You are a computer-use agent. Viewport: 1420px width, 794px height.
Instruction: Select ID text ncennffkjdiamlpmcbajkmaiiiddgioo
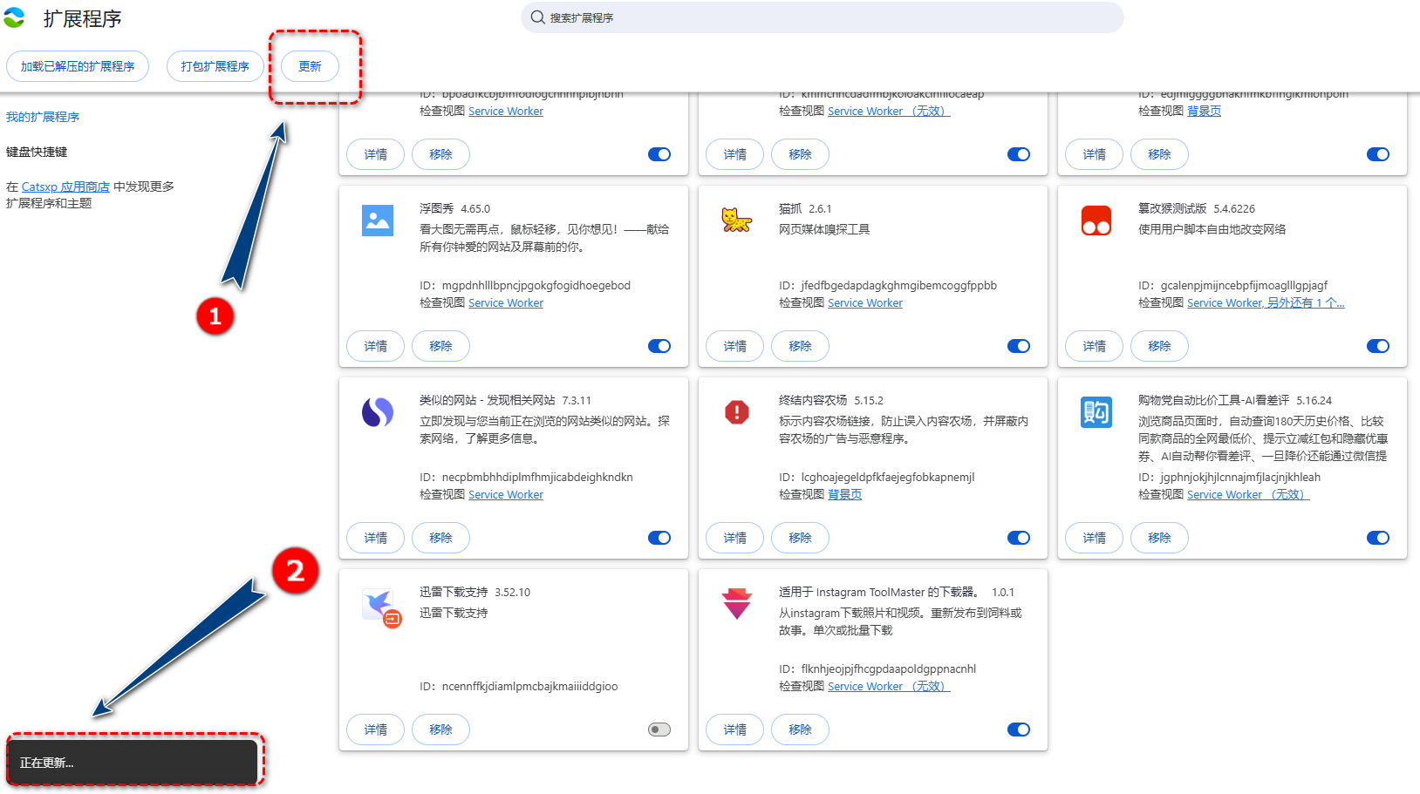pyautogui.click(x=529, y=686)
